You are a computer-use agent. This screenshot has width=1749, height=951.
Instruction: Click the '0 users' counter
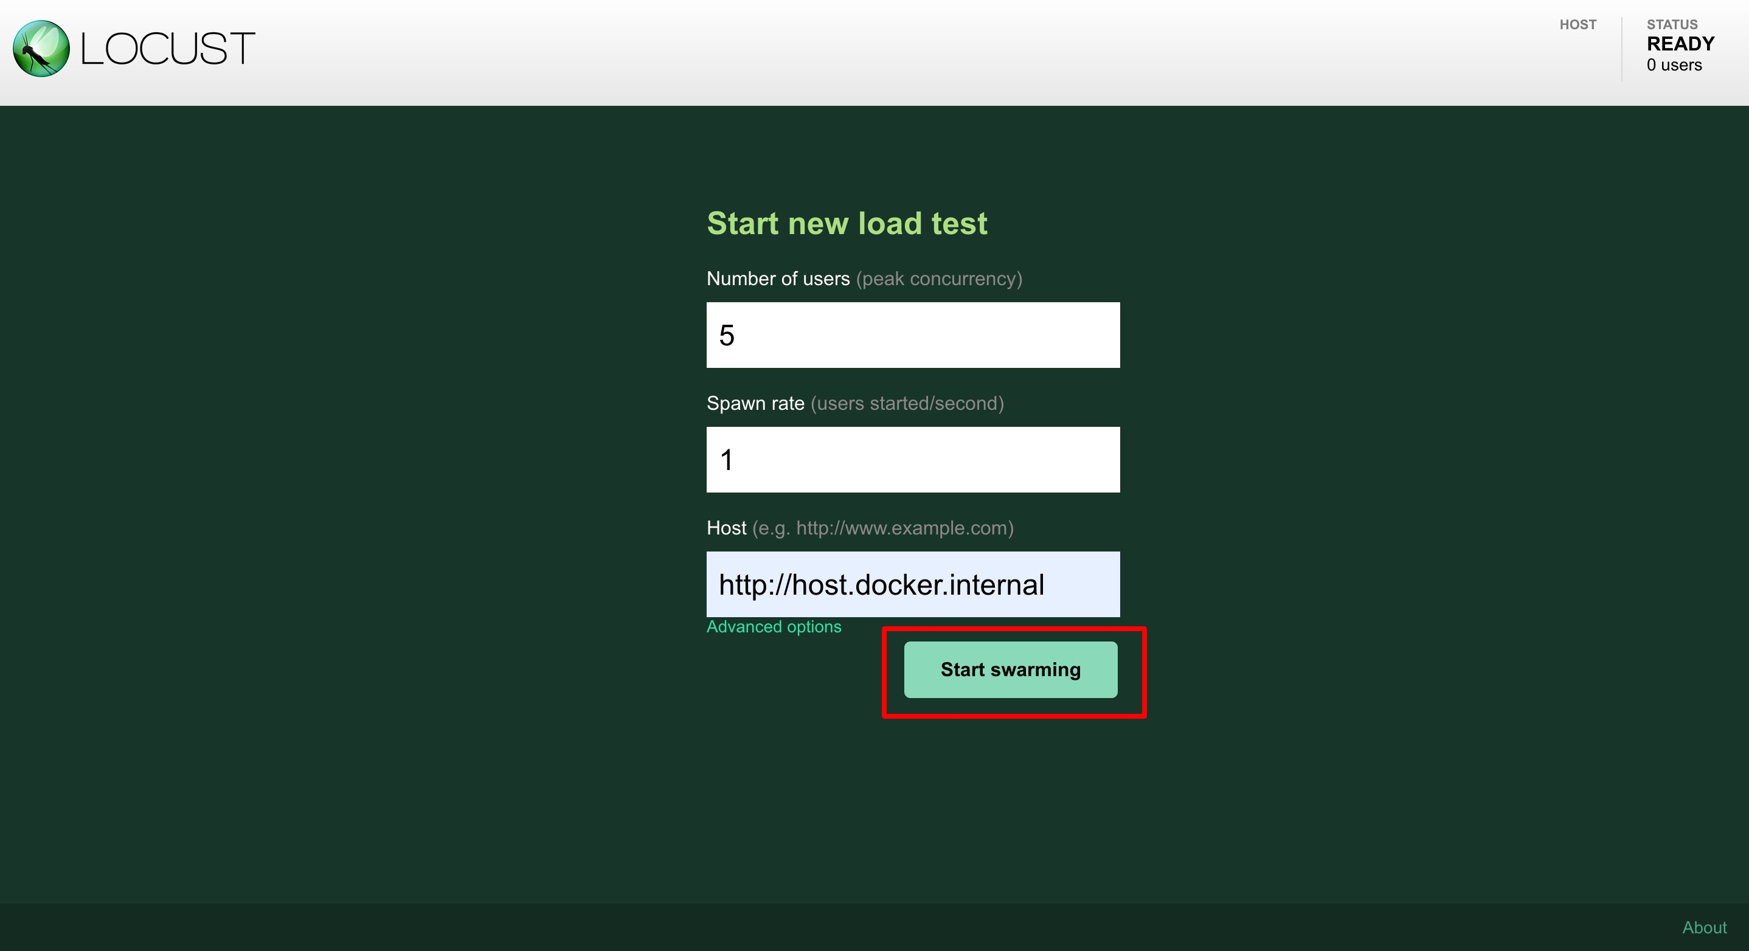[x=1674, y=65]
